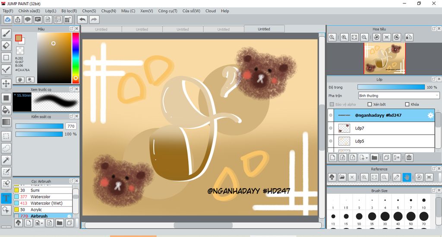Hide the Lớp5 layer
Screen dimensions: 442x237
[x=331, y=141]
